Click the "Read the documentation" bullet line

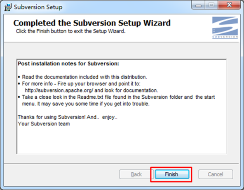point(82,77)
